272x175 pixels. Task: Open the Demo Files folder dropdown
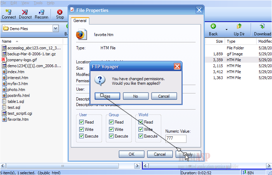coord(55,28)
